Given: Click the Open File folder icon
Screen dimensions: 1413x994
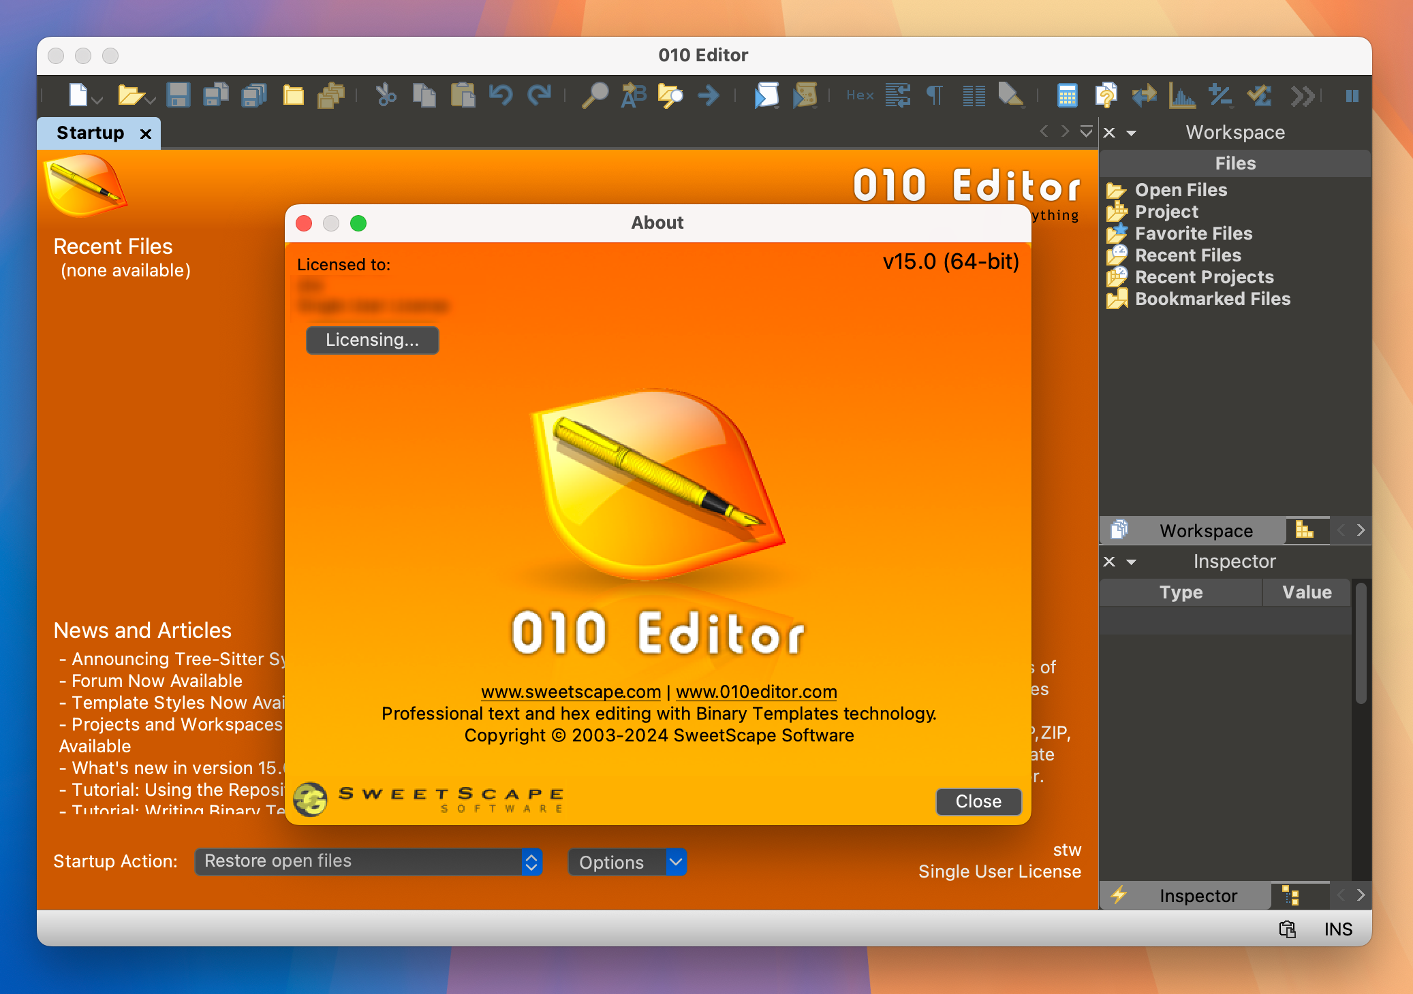Looking at the screenshot, I should [129, 95].
